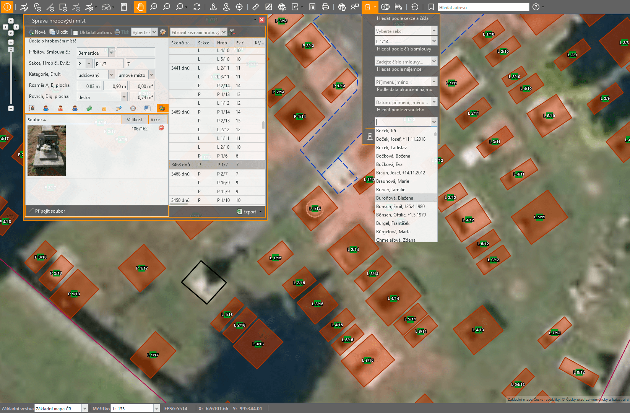Open the Hřbitov Bernartice dropdown

coord(111,52)
